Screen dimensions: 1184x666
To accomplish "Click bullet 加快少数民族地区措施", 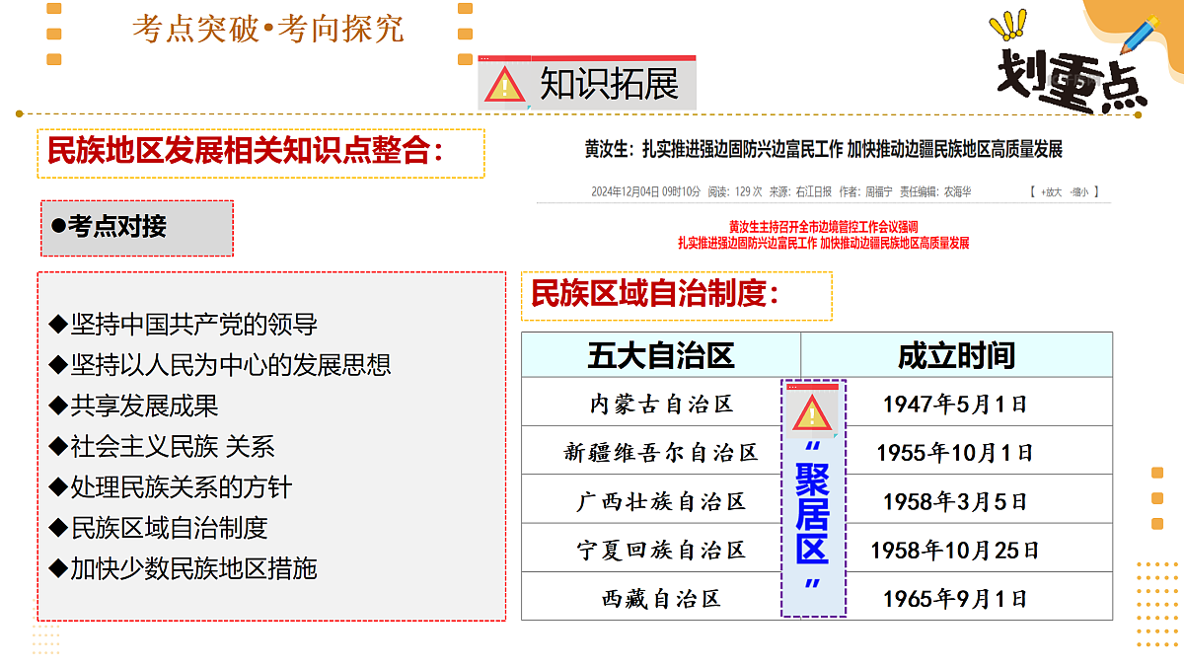I will 184,568.
